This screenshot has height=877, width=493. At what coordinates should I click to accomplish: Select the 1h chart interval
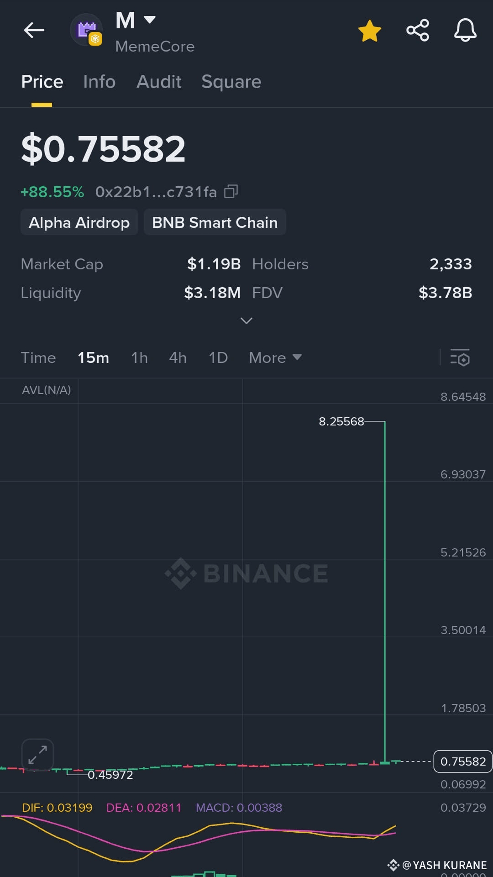click(139, 357)
